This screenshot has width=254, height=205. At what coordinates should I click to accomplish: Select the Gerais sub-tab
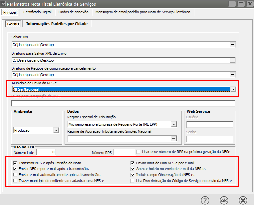[x=13, y=24]
